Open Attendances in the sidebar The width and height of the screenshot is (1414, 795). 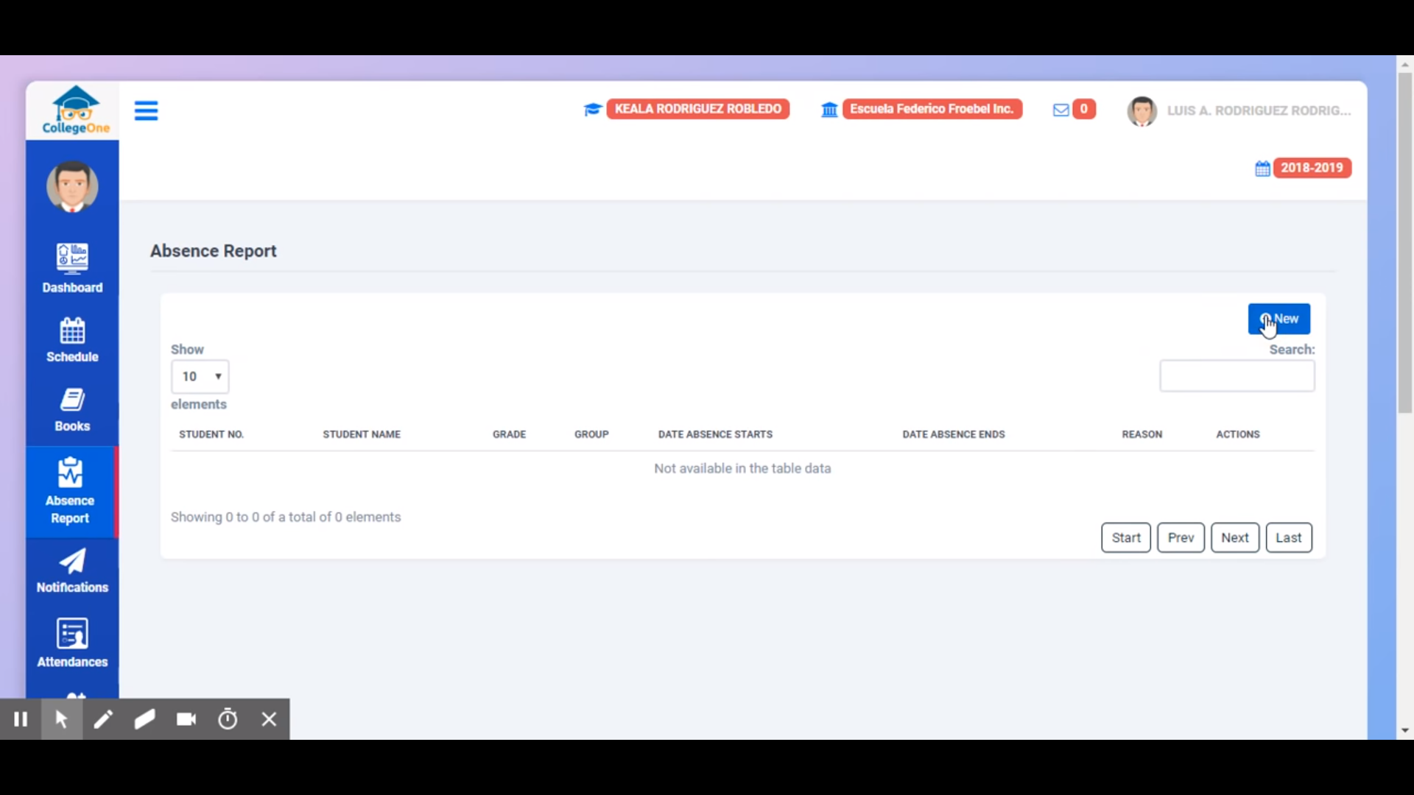pyautogui.click(x=72, y=643)
